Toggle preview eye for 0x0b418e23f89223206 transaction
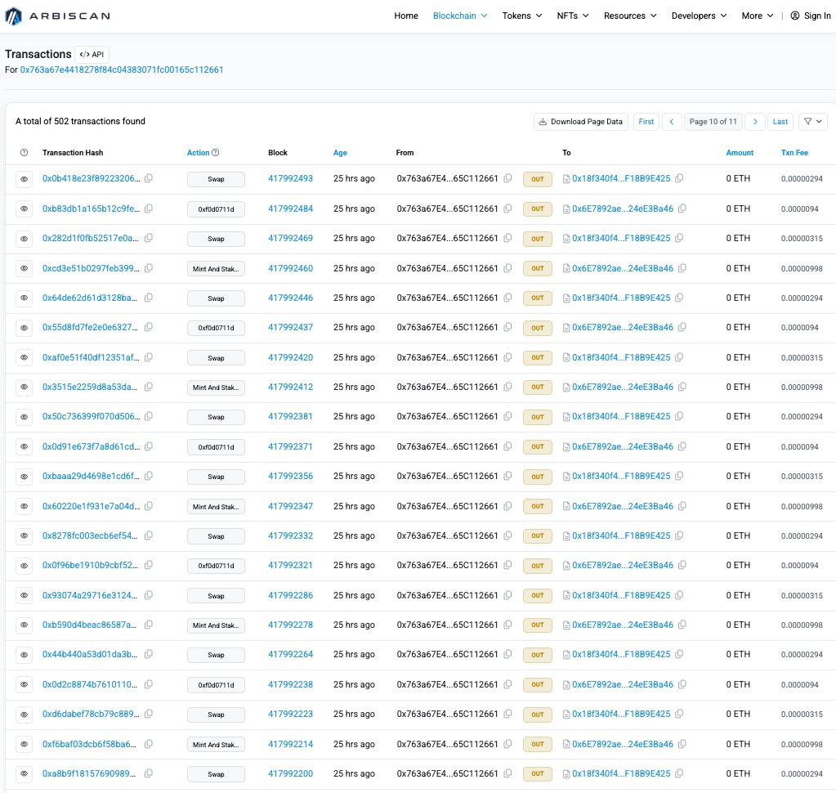This screenshot has width=836, height=793. point(24,179)
